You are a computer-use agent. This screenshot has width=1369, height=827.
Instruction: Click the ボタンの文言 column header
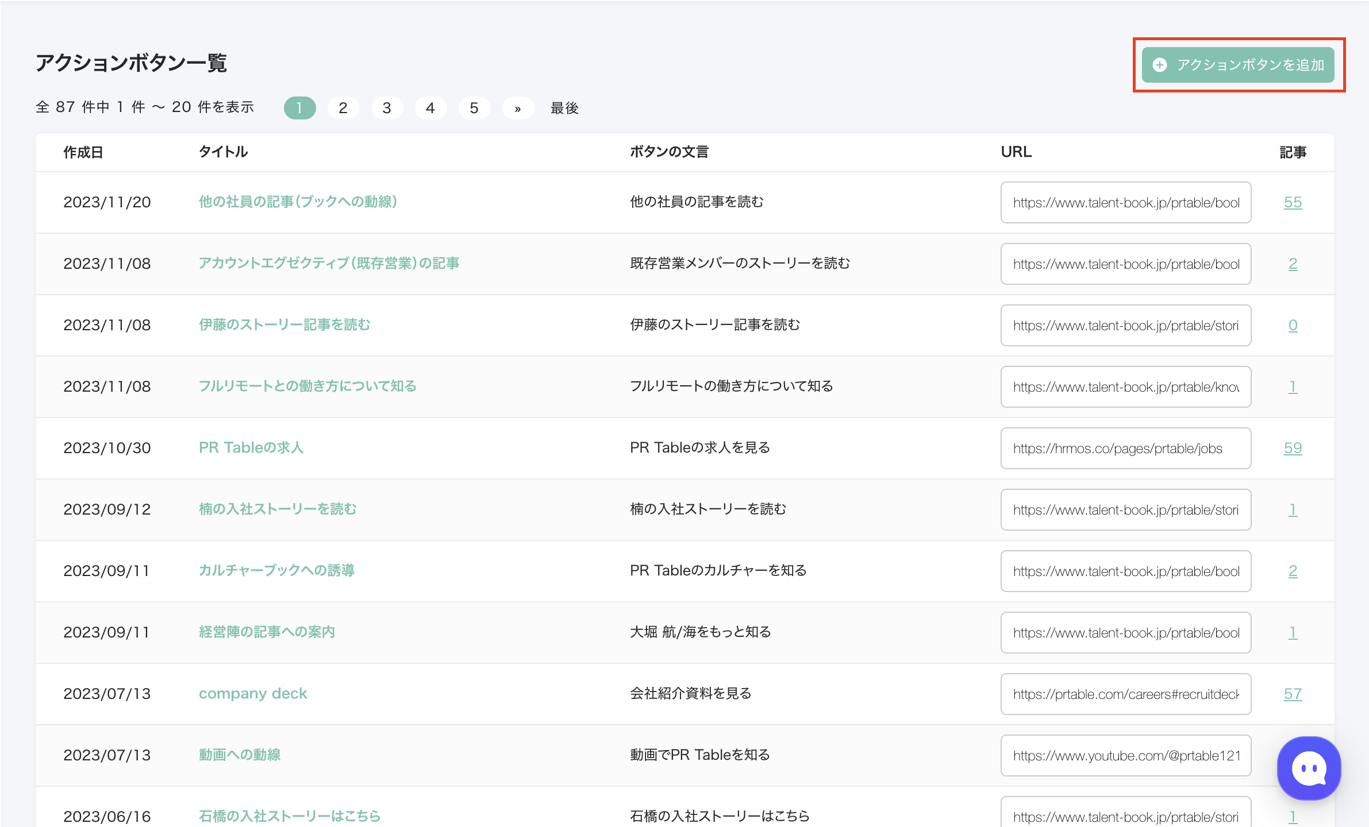click(x=669, y=152)
